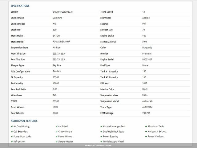Click the Aluminum Tanks checkmark icon
Image resolution: width=197 pixels, height=148 pixels.
pos(146,126)
